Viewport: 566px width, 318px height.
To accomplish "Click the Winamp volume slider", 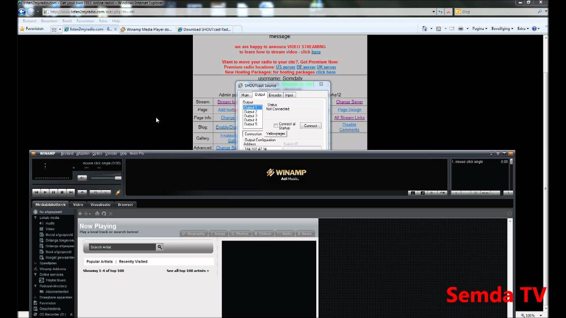I will pos(106,178).
